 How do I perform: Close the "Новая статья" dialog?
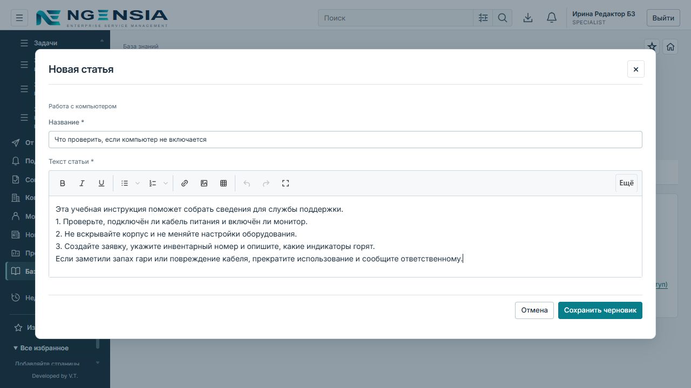pyautogui.click(x=636, y=69)
